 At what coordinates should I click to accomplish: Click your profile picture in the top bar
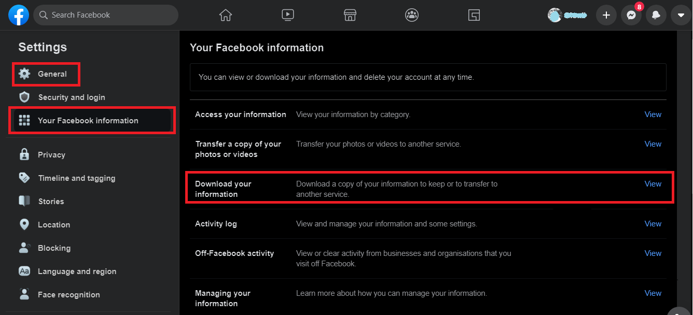pos(555,15)
